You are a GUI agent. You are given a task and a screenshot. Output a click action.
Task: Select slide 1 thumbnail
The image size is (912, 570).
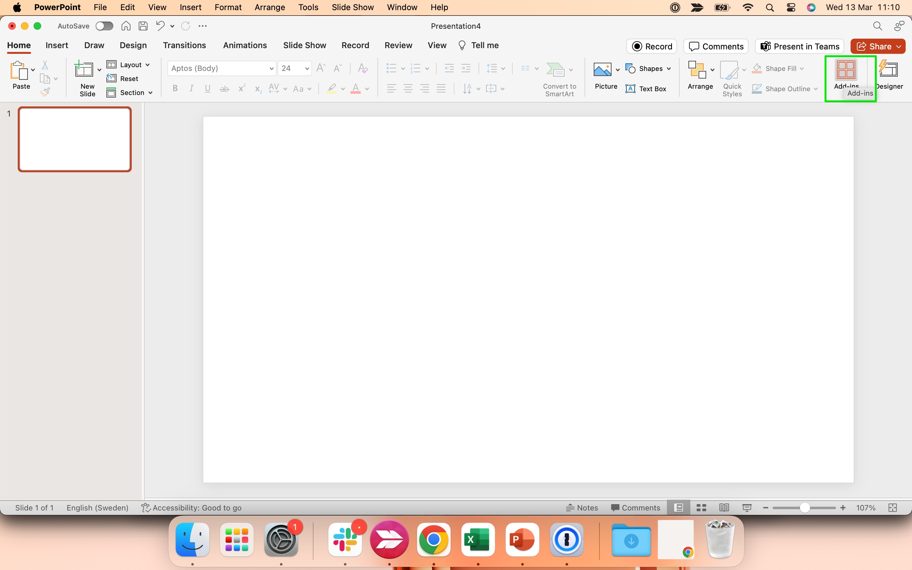point(75,139)
